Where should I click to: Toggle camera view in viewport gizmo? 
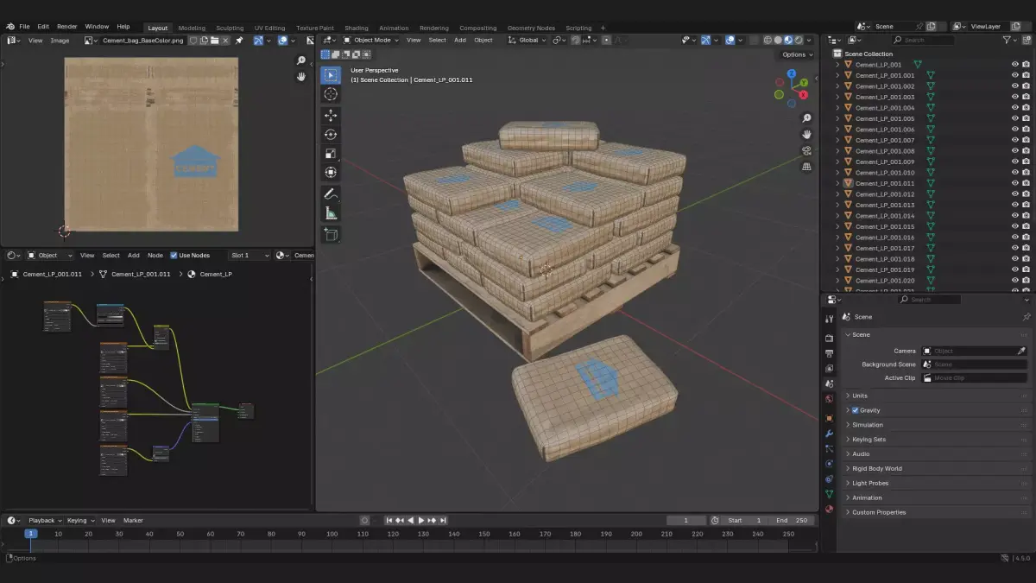806,150
